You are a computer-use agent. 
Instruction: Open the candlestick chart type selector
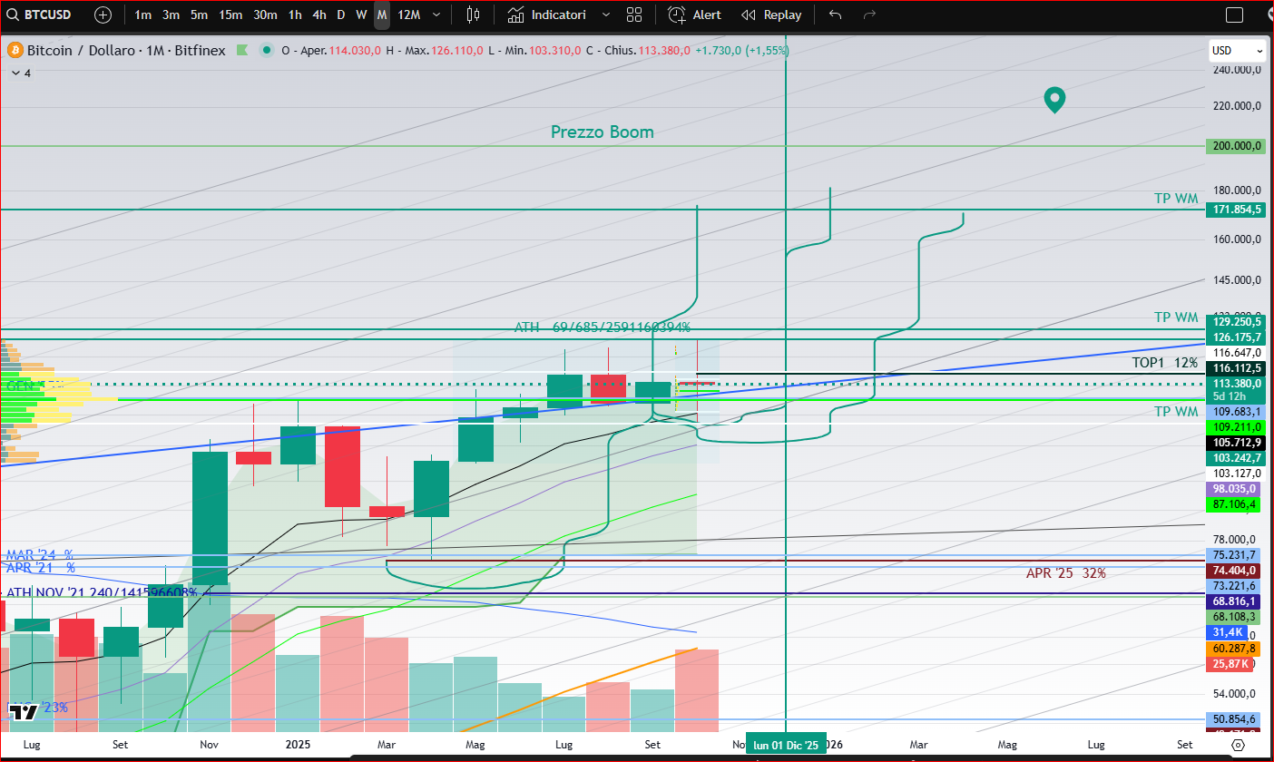(472, 15)
